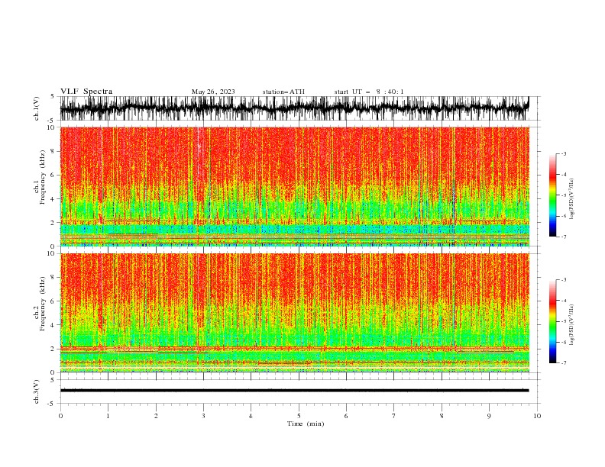Click the "-7" value on ch.1 color scale
This screenshot has height=467, width=605.
[563, 237]
